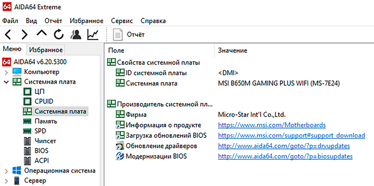The width and height of the screenshot is (374, 186).
Task: Select CPUID in the tree
Action: (x=44, y=102)
